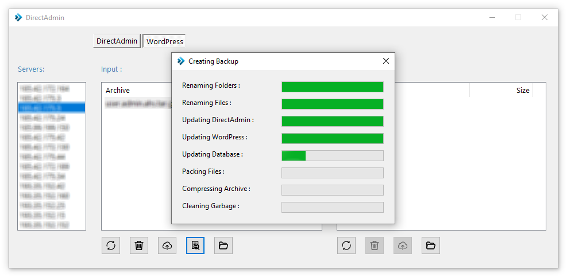Viewport: 567px width, 277px height.
Task: Open folder for the right-hand output list
Action: pos(431,245)
